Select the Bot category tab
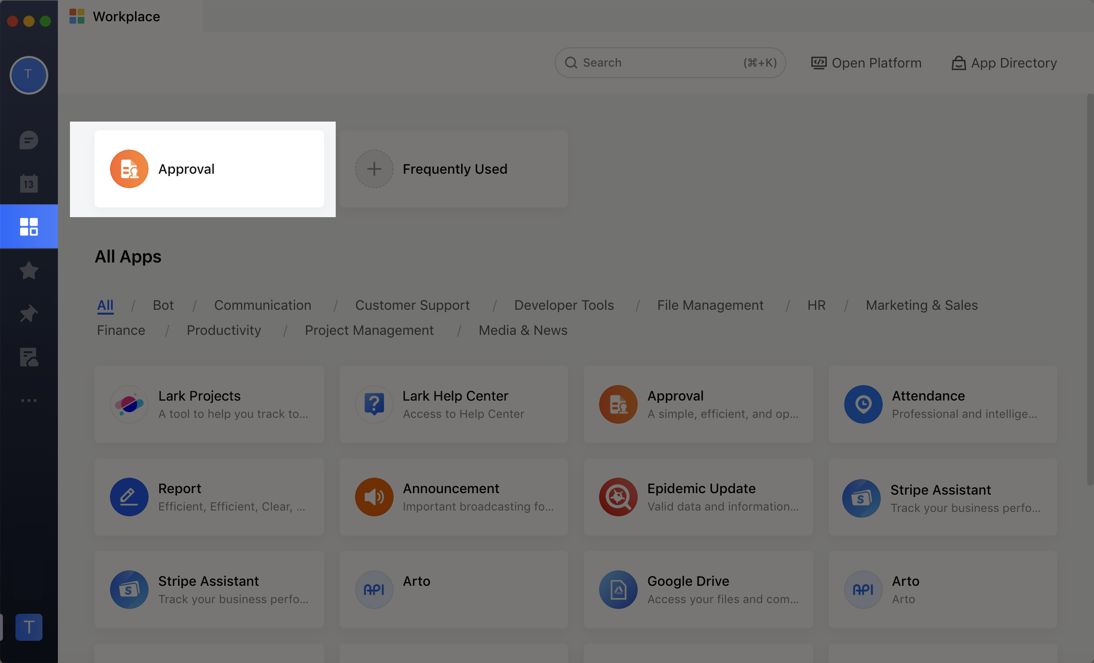The width and height of the screenshot is (1094, 663). (x=163, y=305)
